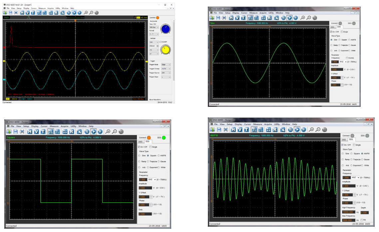The image size is (379, 232).
Task: Click the T trigger icon in AM/FM window toolbar
Action: 246,129
